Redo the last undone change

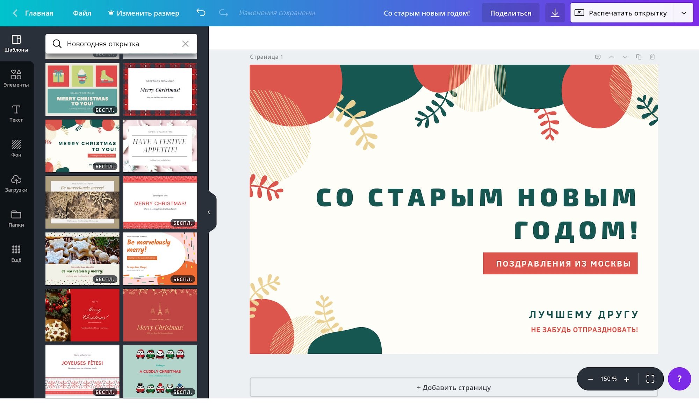(223, 13)
